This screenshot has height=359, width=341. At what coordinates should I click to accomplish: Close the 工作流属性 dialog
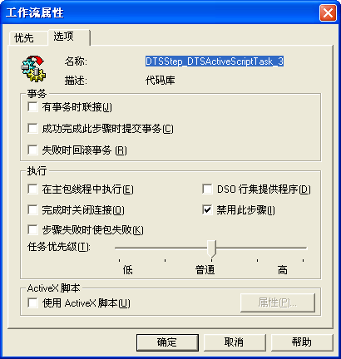(x=328, y=12)
